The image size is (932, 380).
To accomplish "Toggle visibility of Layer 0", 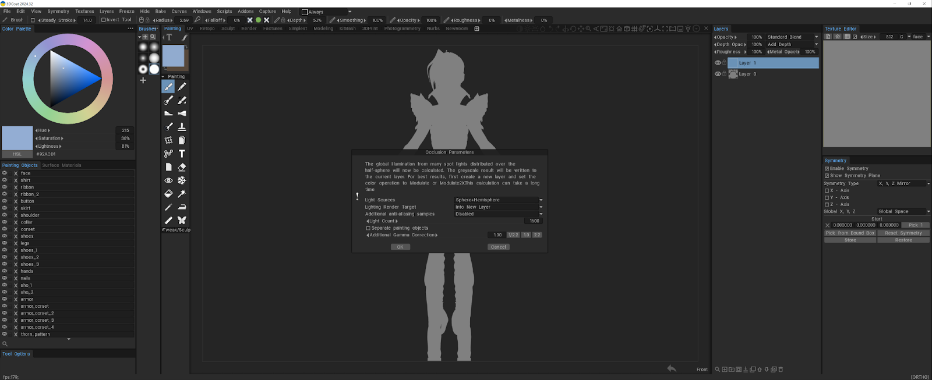I will (718, 74).
